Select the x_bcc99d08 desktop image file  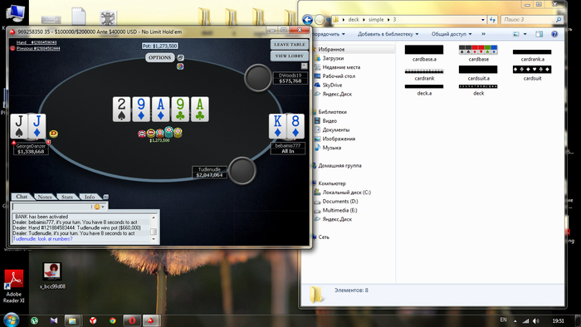pyautogui.click(x=52, y=276)
